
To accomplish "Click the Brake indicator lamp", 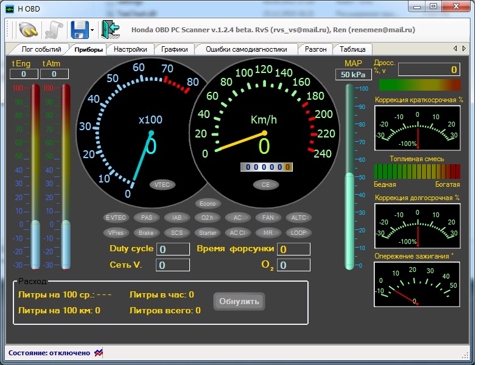I will [x=146, y=233].
